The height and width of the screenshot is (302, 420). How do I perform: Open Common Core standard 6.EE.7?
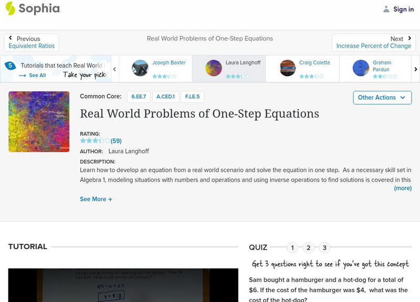coord(139,96)
